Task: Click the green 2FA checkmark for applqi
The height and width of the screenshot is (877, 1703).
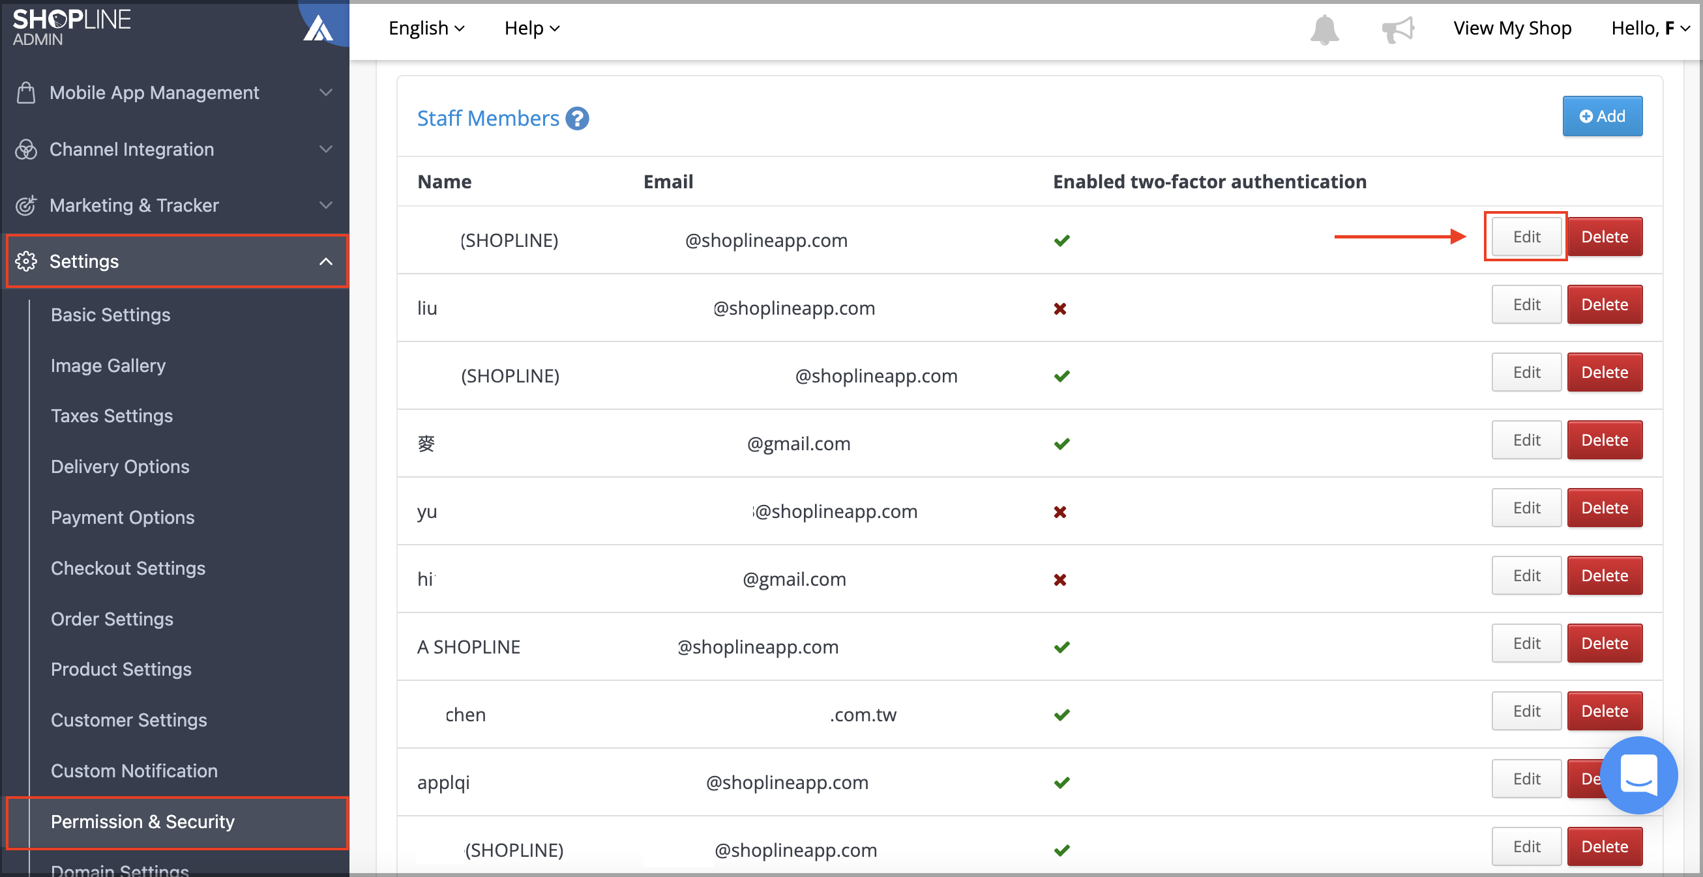Action: tap(1061, 783)
